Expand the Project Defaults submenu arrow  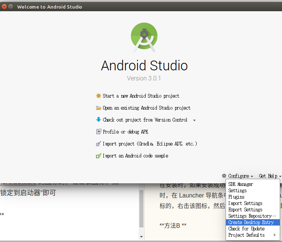pos(275,235)
